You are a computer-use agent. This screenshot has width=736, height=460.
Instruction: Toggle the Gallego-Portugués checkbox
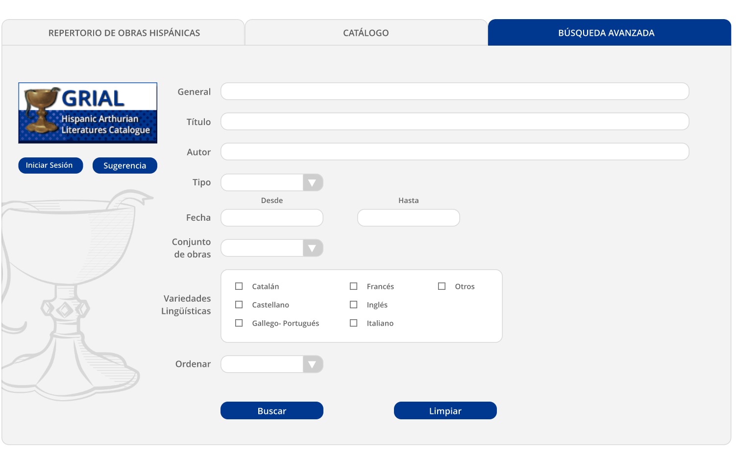pos(239,323)
